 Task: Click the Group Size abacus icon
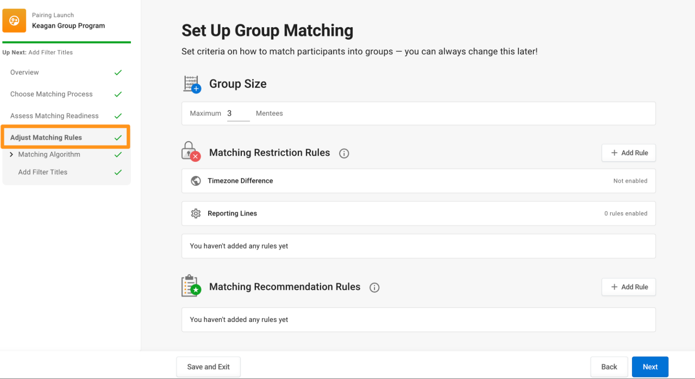point(192,84)
